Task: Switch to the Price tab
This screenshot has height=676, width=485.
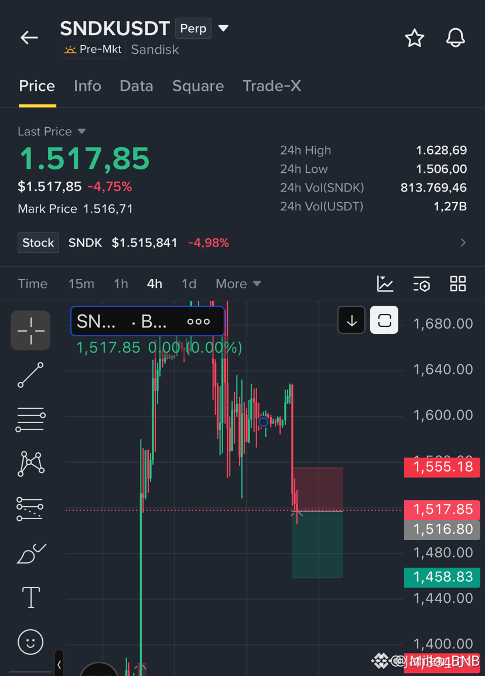Action: [x=37, y=86]
